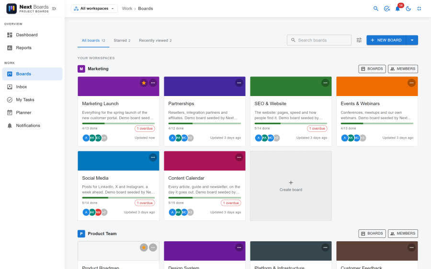Image resolution: width=431 pixels, height=269 pixels.
Task: Click Product Team BOARDS button
Action: pyautogui.click(x=372, y=233)
